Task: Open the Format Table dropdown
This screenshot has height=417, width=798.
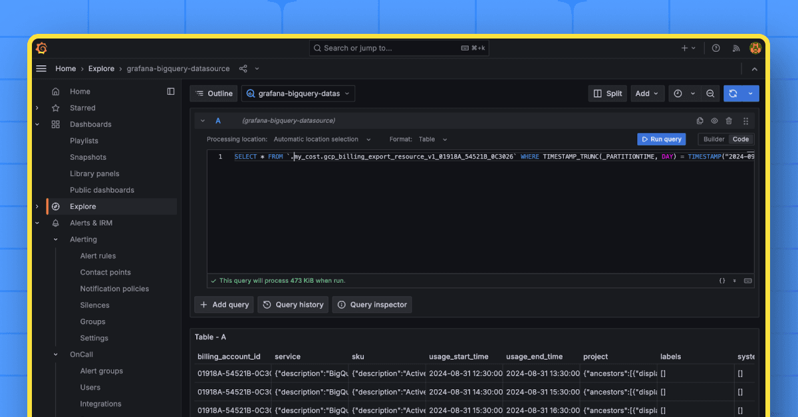Action: (x=431, y=139)
